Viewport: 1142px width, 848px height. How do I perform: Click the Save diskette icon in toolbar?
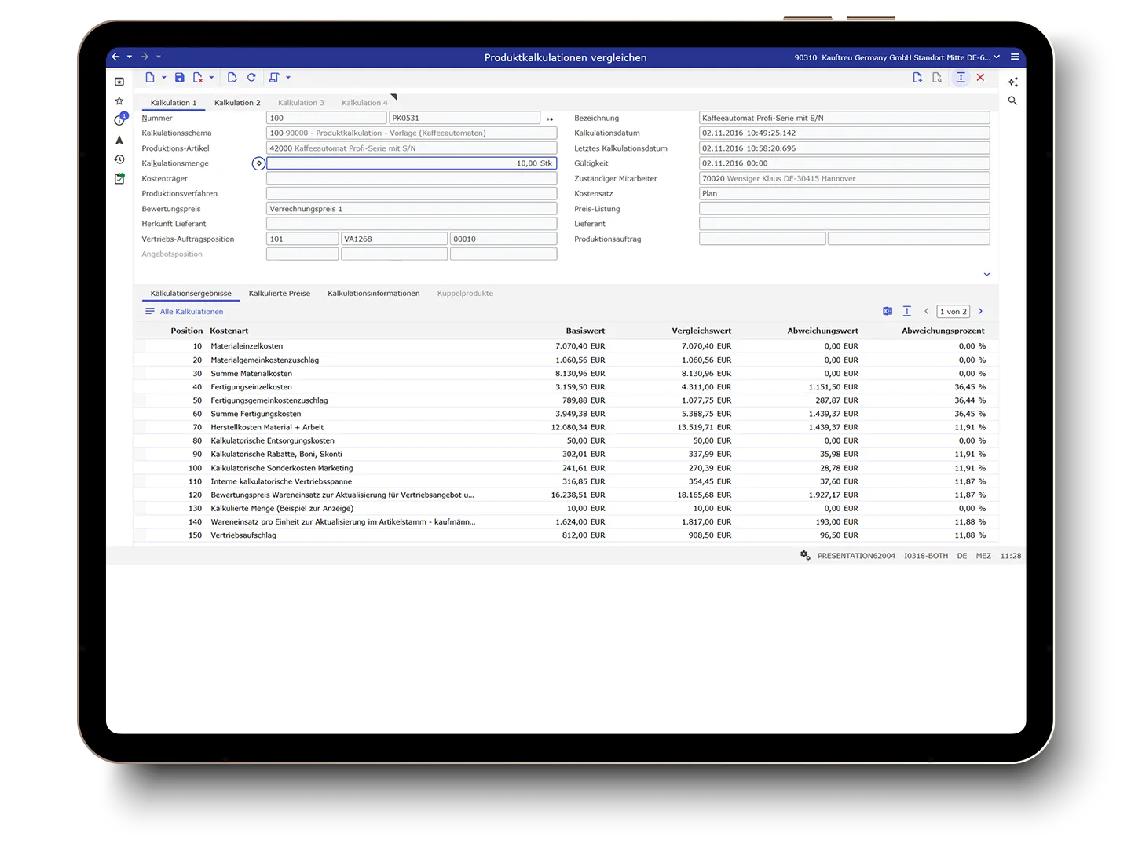pos(180,78)
